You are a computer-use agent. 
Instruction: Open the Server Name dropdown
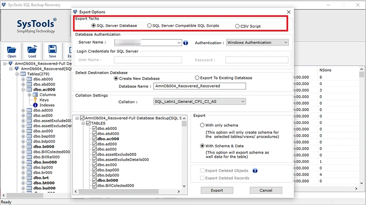(x=179, y=43)
